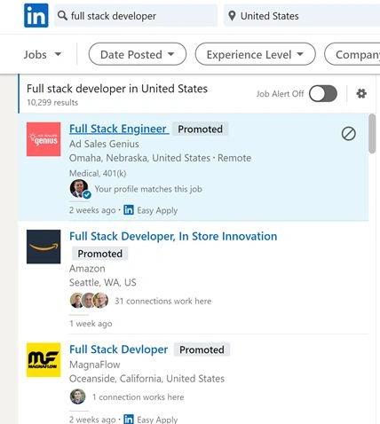Click 'Your profile matches this job' text
380x424 pixels.
click(x=148, y=189)
